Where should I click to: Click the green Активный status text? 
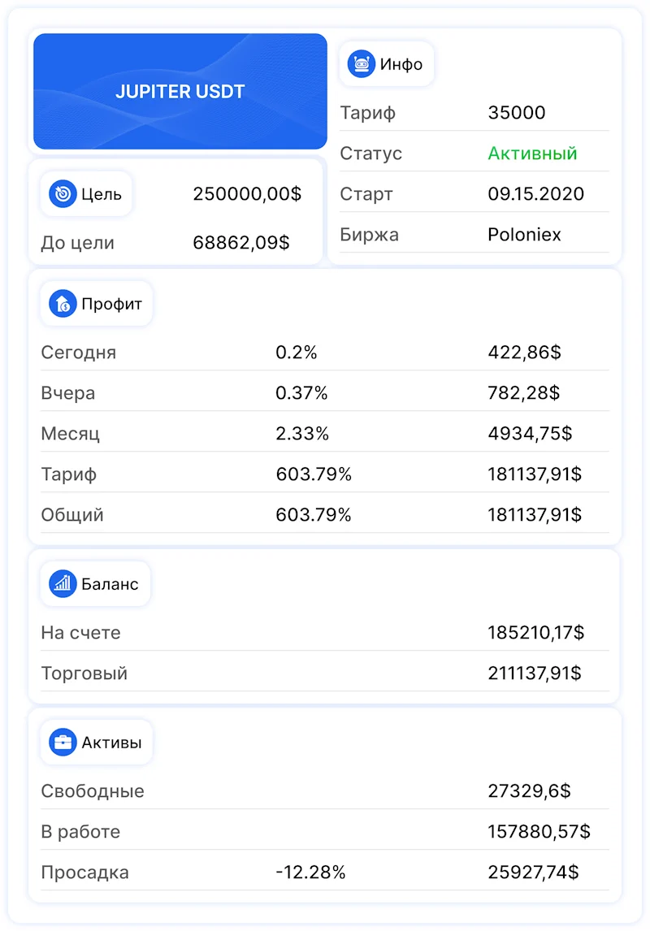point(532,153)
